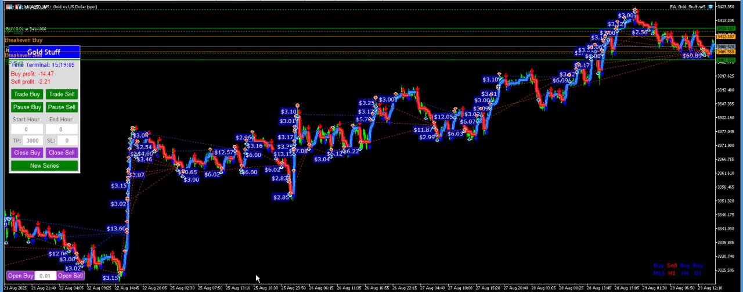
Task: Click the $12.57 profit label
Action: [224, 153]
